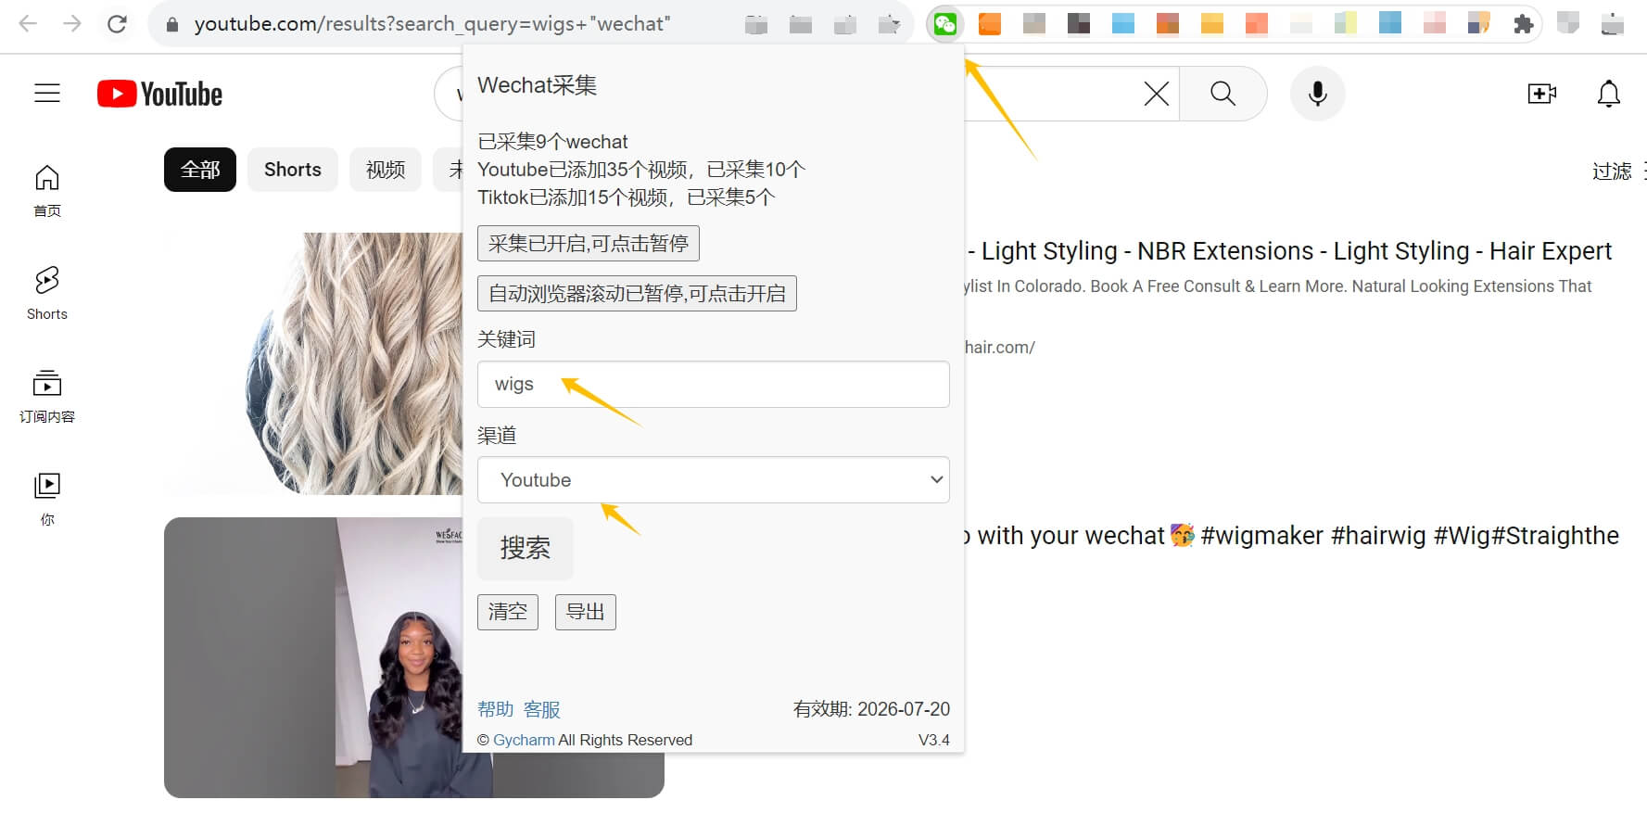Viewport: 1647px width, 813px height.
Task: Click the URL in the address bar
Action: (432, 24)
